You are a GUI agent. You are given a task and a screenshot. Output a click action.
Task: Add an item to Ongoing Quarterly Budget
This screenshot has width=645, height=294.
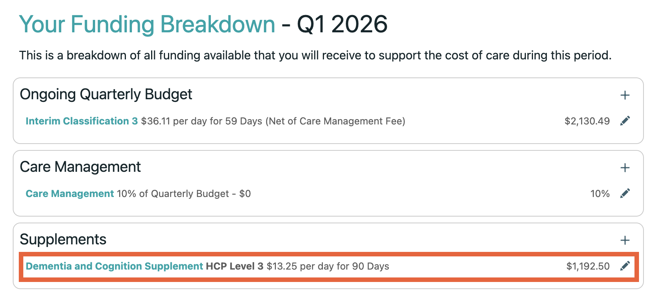[x=625, y=95]
